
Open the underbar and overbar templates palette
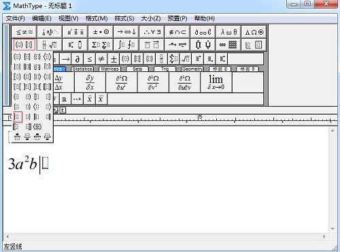click(x=152, y=45)
